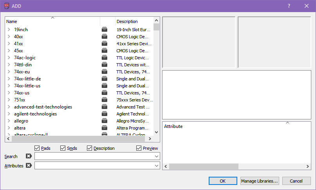The image size is (316, 190).
Task: Clear the Search field with X icon
Action: click(29, 156)
